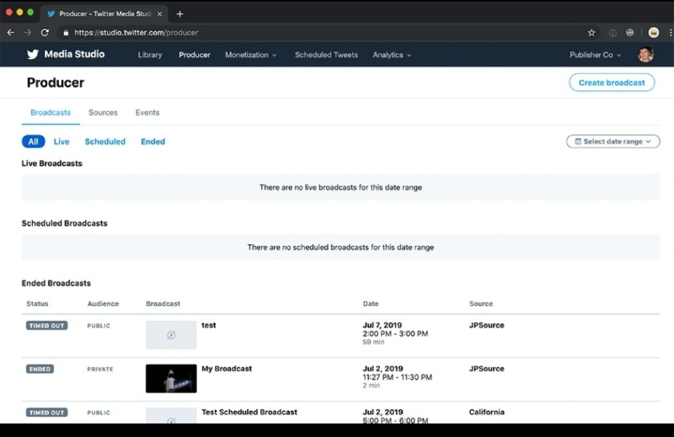Click the PRIVATE audience label
The height and width of the screenshot is (437, 674).
(x=100, y=369)
